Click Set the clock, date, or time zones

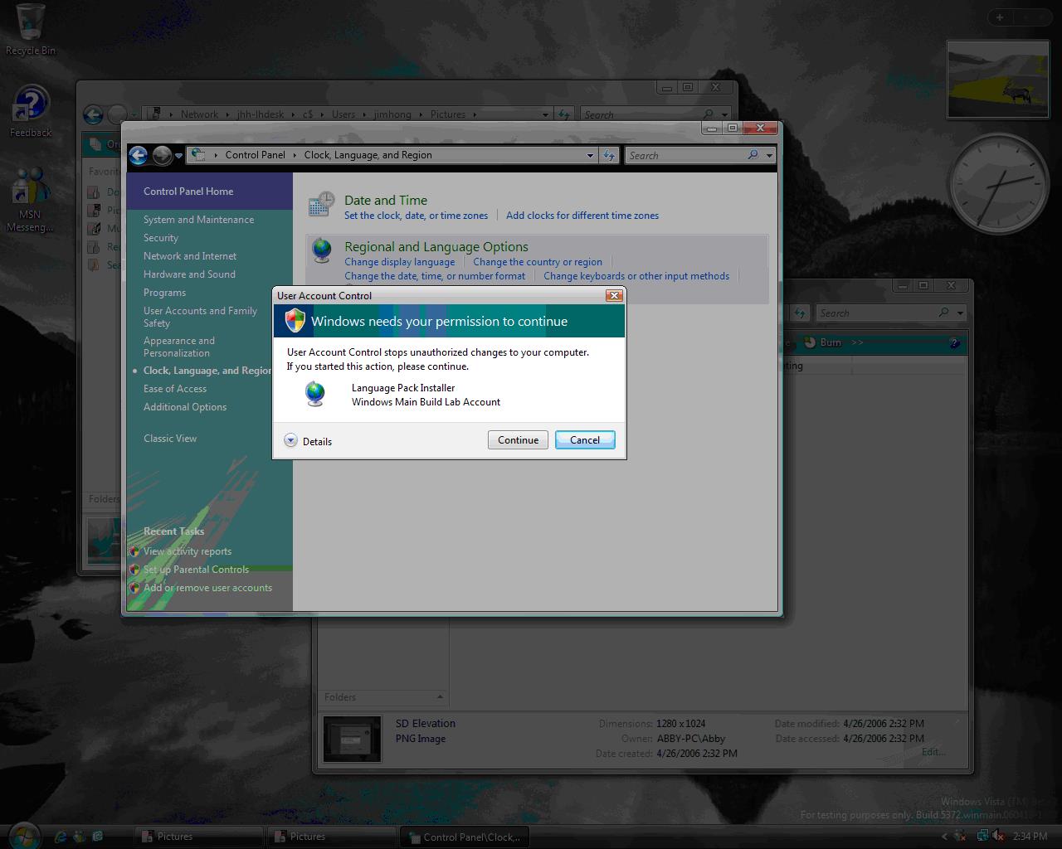(x=416, y=216)
